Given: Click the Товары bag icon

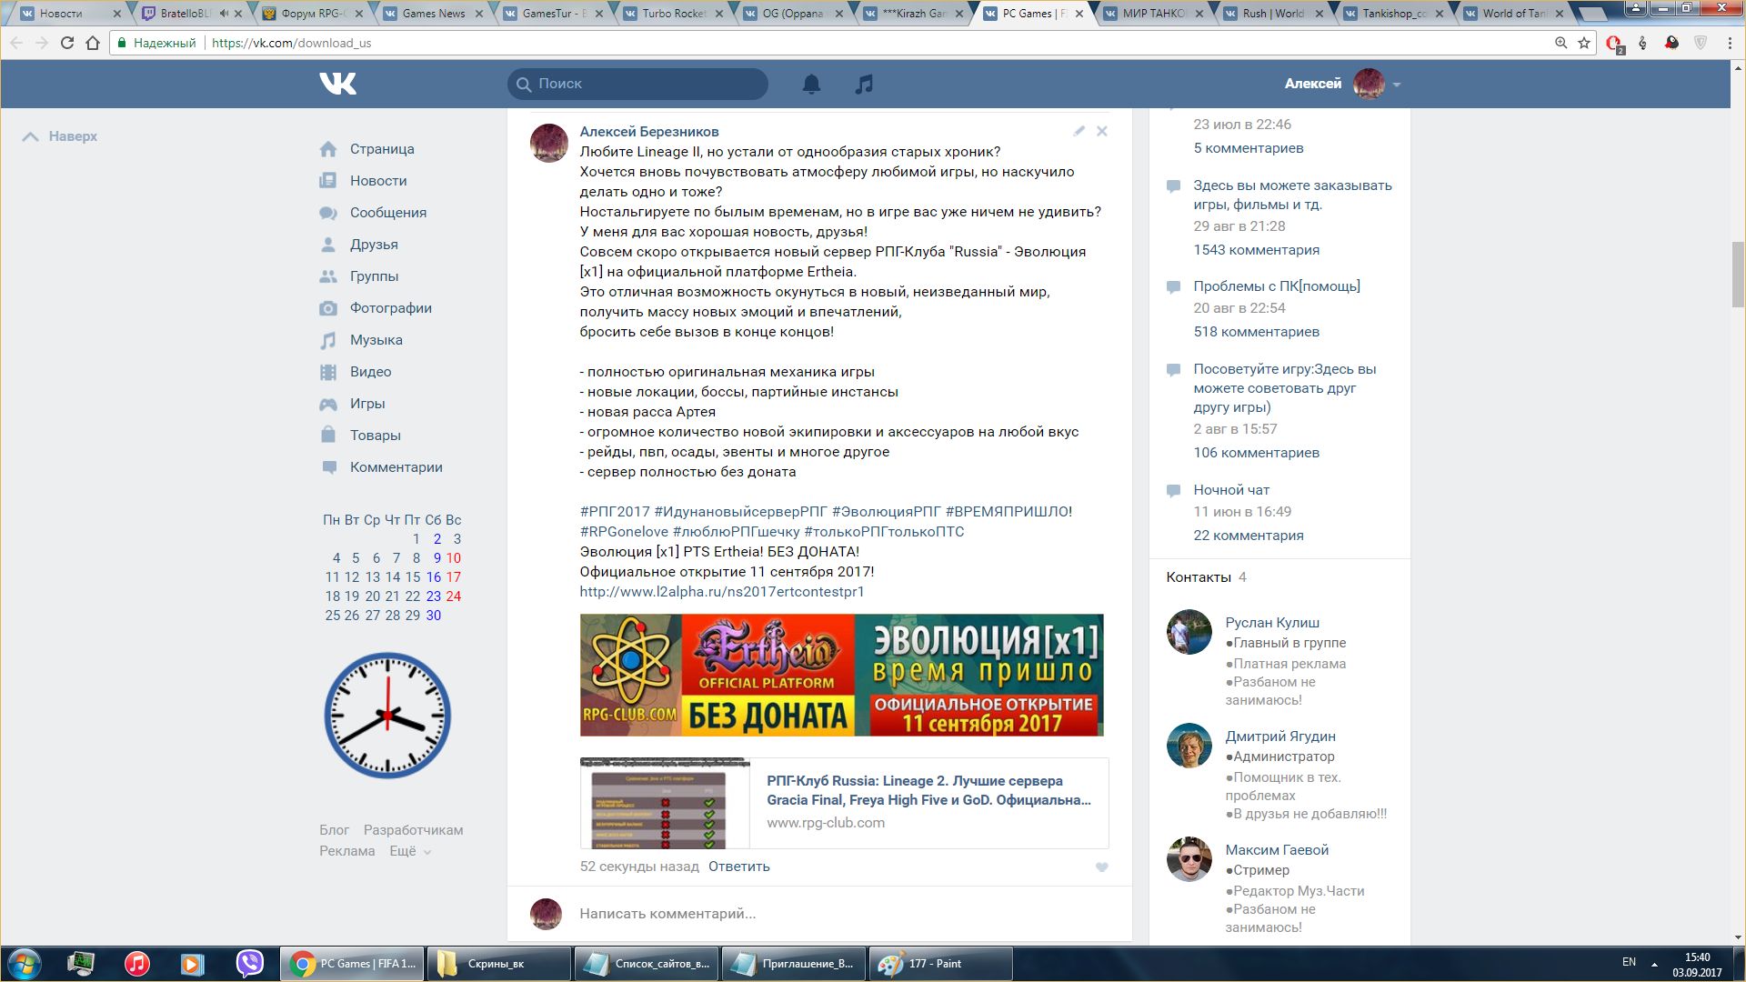Looking at the screenshot, I should 328,436.
